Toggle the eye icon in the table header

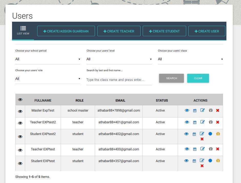coord(20,100)
